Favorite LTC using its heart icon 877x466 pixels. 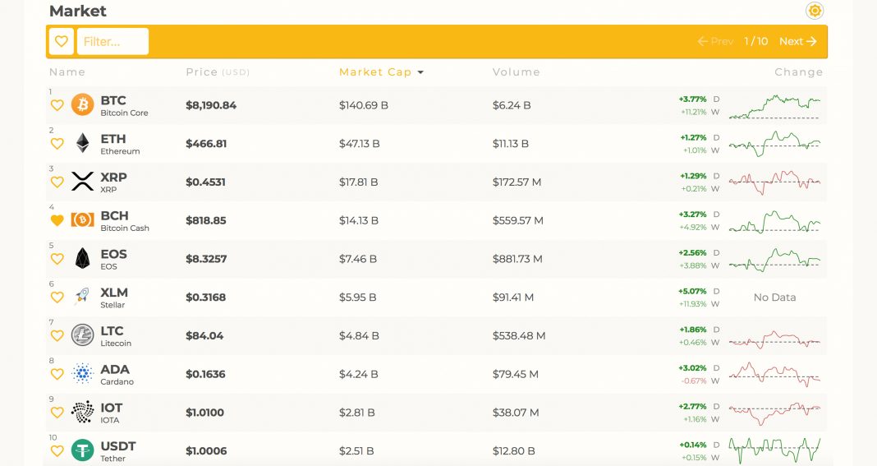click(x=57, y=335)
